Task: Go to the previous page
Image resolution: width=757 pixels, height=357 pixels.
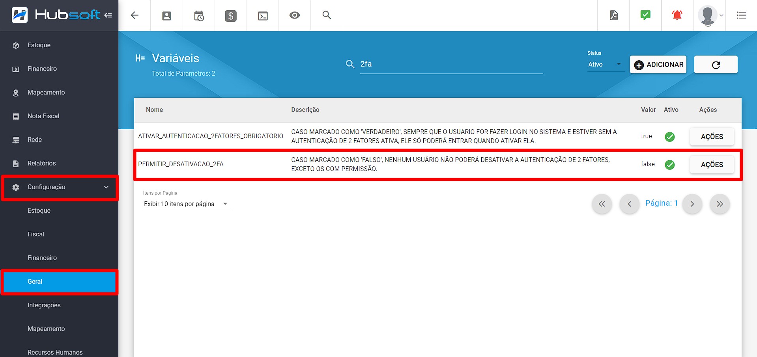Action: [629, 204]
